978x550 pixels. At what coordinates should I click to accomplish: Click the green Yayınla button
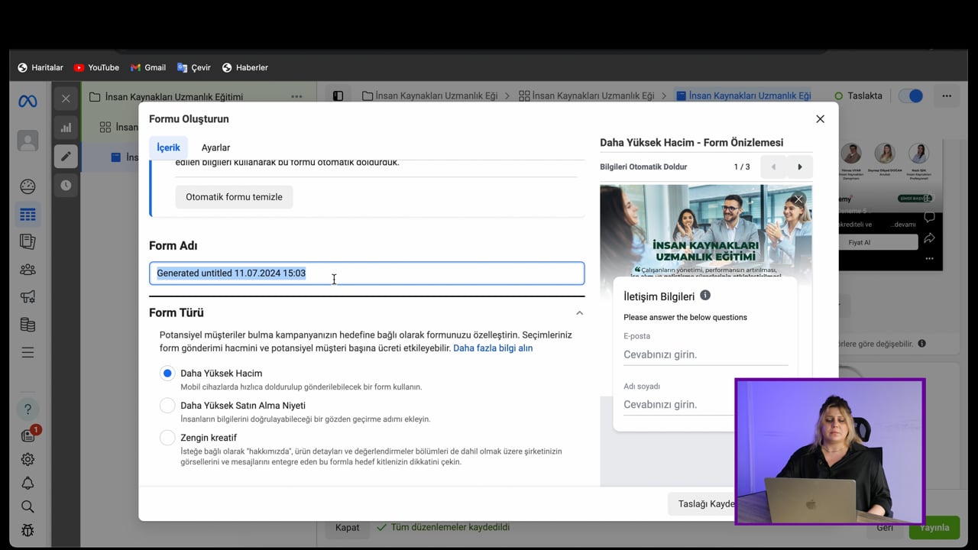point(934,528)
